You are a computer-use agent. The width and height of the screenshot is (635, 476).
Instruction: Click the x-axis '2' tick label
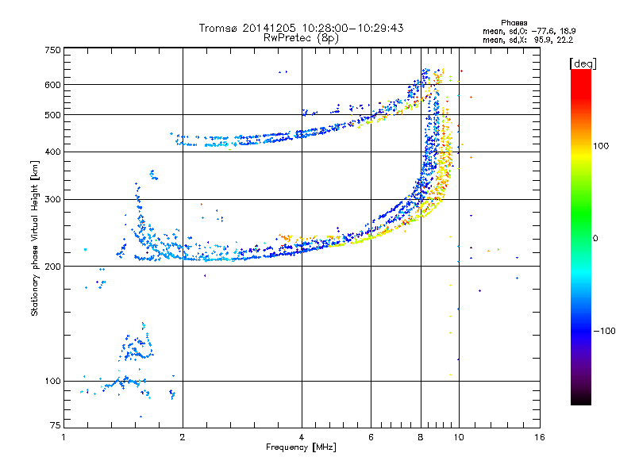183,437
